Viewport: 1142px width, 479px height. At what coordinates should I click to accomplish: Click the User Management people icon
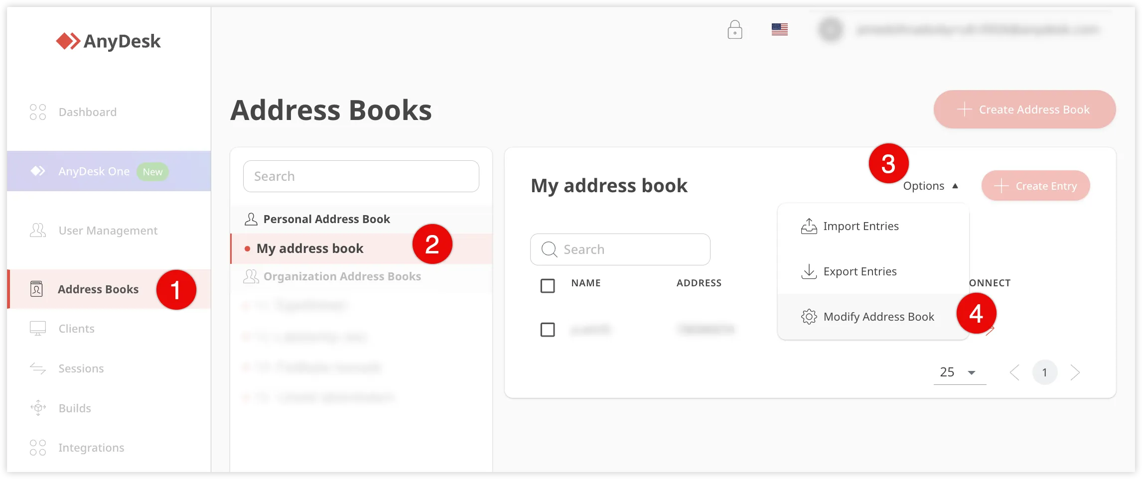pos(38,231)
